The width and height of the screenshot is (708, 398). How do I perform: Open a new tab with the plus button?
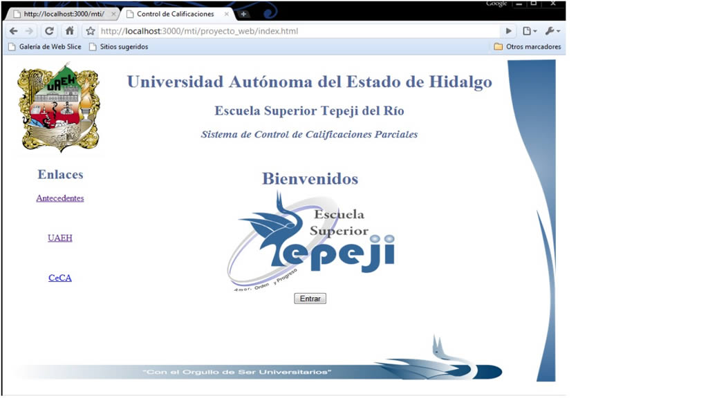(x=243, y=14)
